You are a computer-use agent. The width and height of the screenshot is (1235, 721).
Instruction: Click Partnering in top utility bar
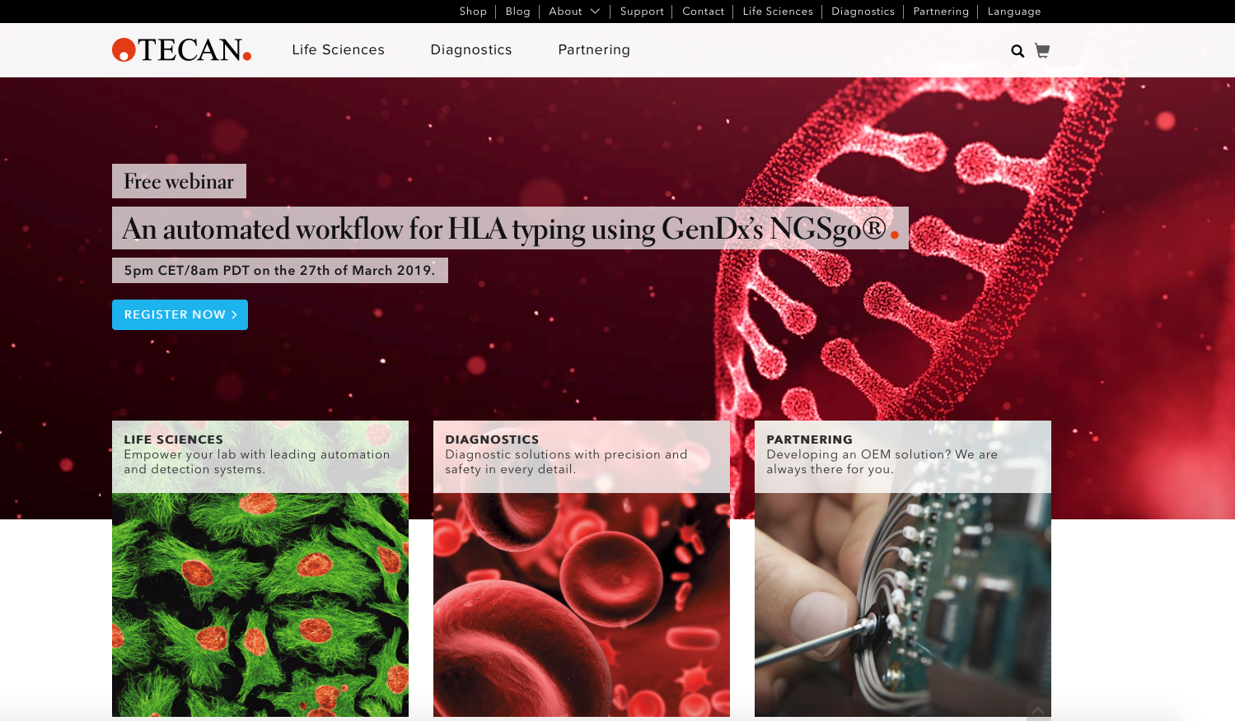point(940,12)
